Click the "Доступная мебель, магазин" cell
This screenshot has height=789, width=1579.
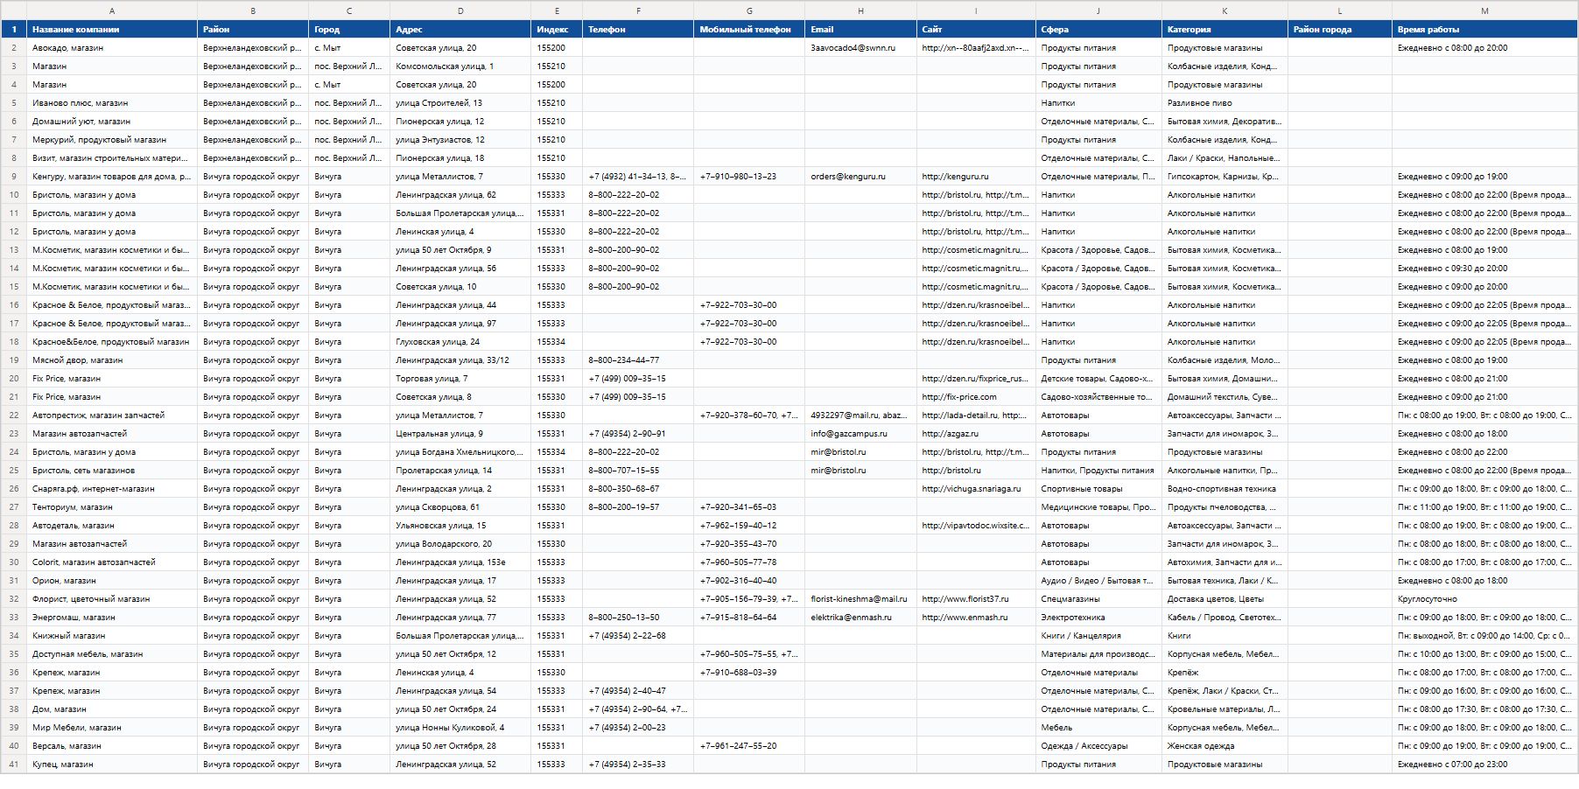112,654
